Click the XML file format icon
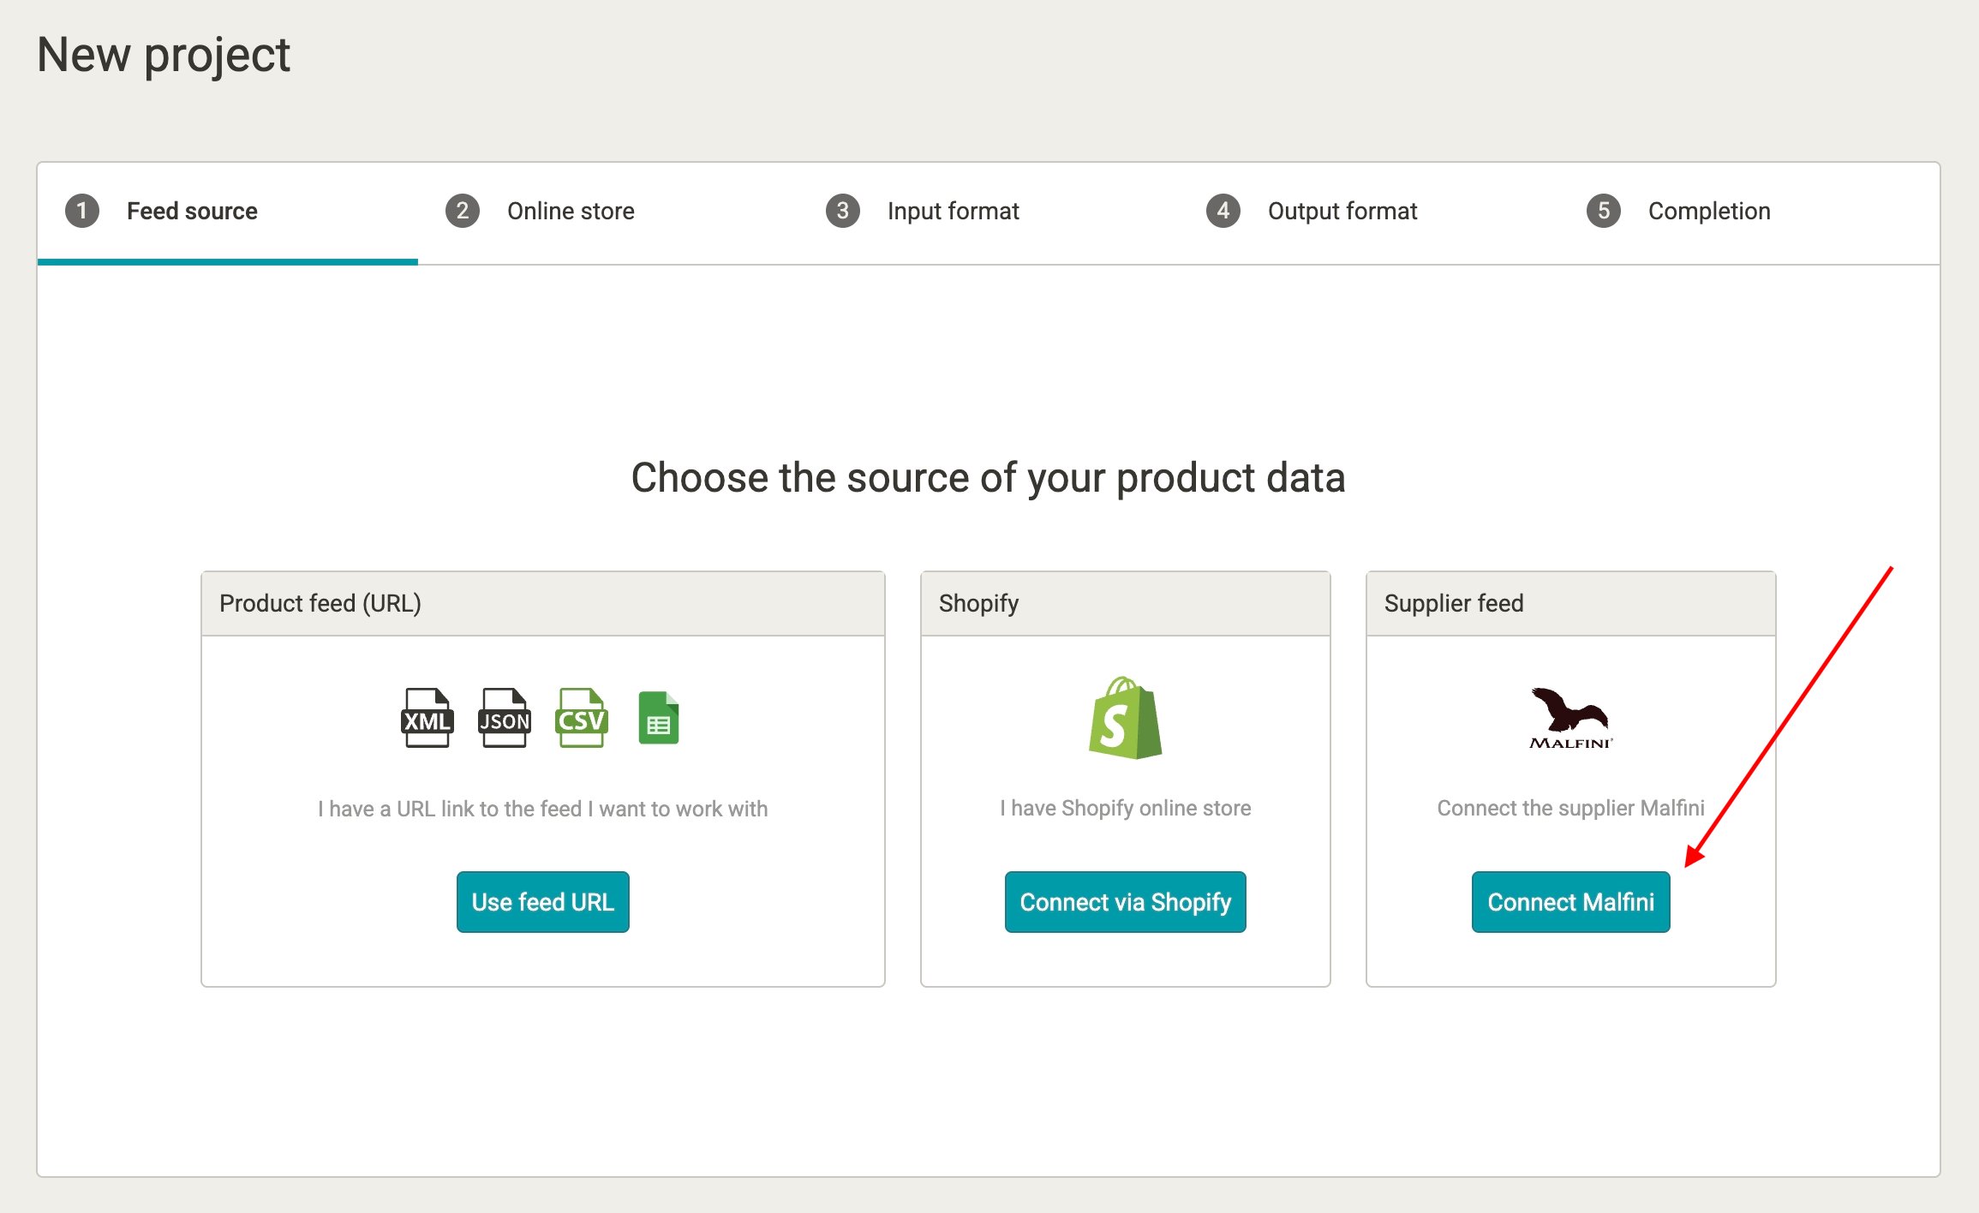 coord(427,718)
